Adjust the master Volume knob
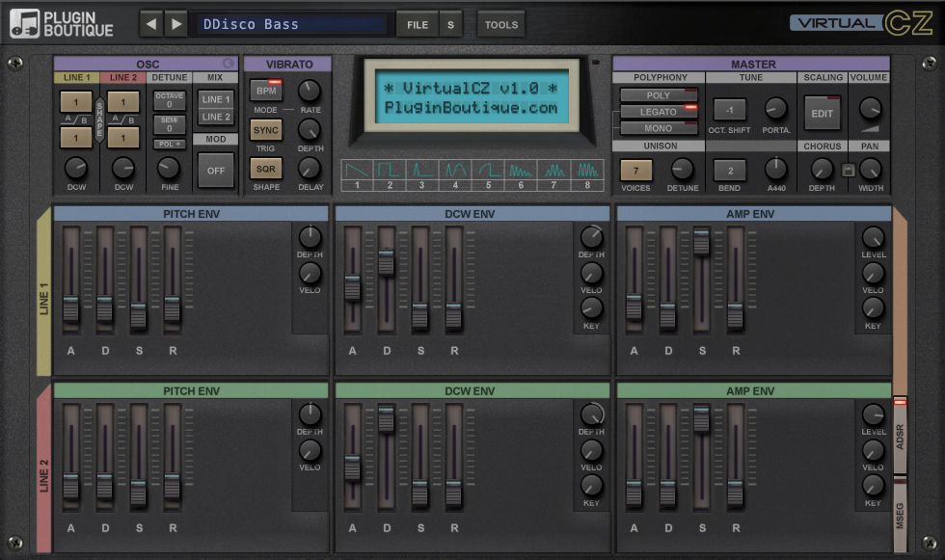945x560 pixels. click(870, 108)
